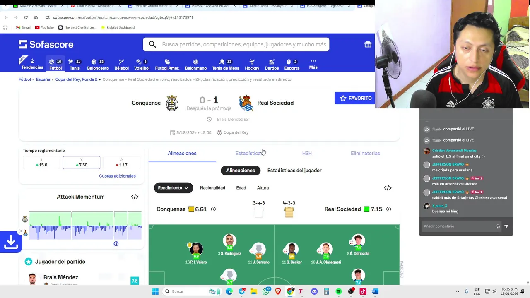Open KickBot Dashboard bookmark

(117, 27)
